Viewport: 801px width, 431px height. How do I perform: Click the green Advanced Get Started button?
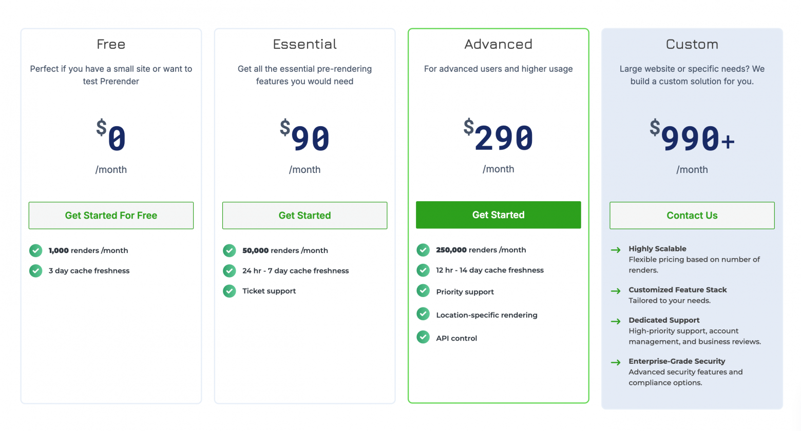498,215
